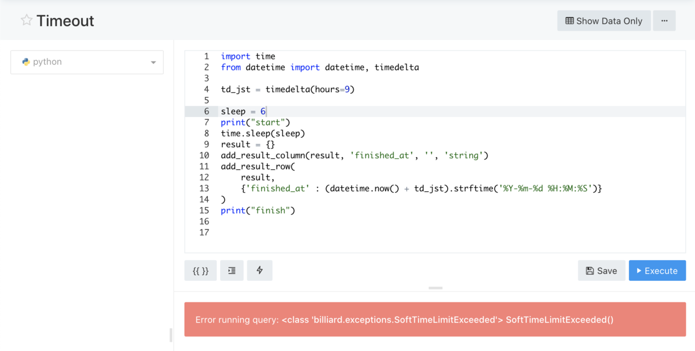This screenshot has height=351, width=695.
Task: Click the python logo icon in selector
Action: pyautogui.click(x=26, y=62)
